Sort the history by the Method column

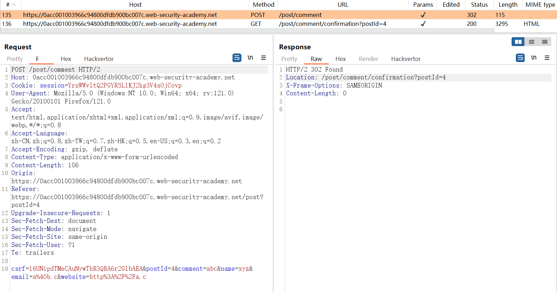point(263,5)
